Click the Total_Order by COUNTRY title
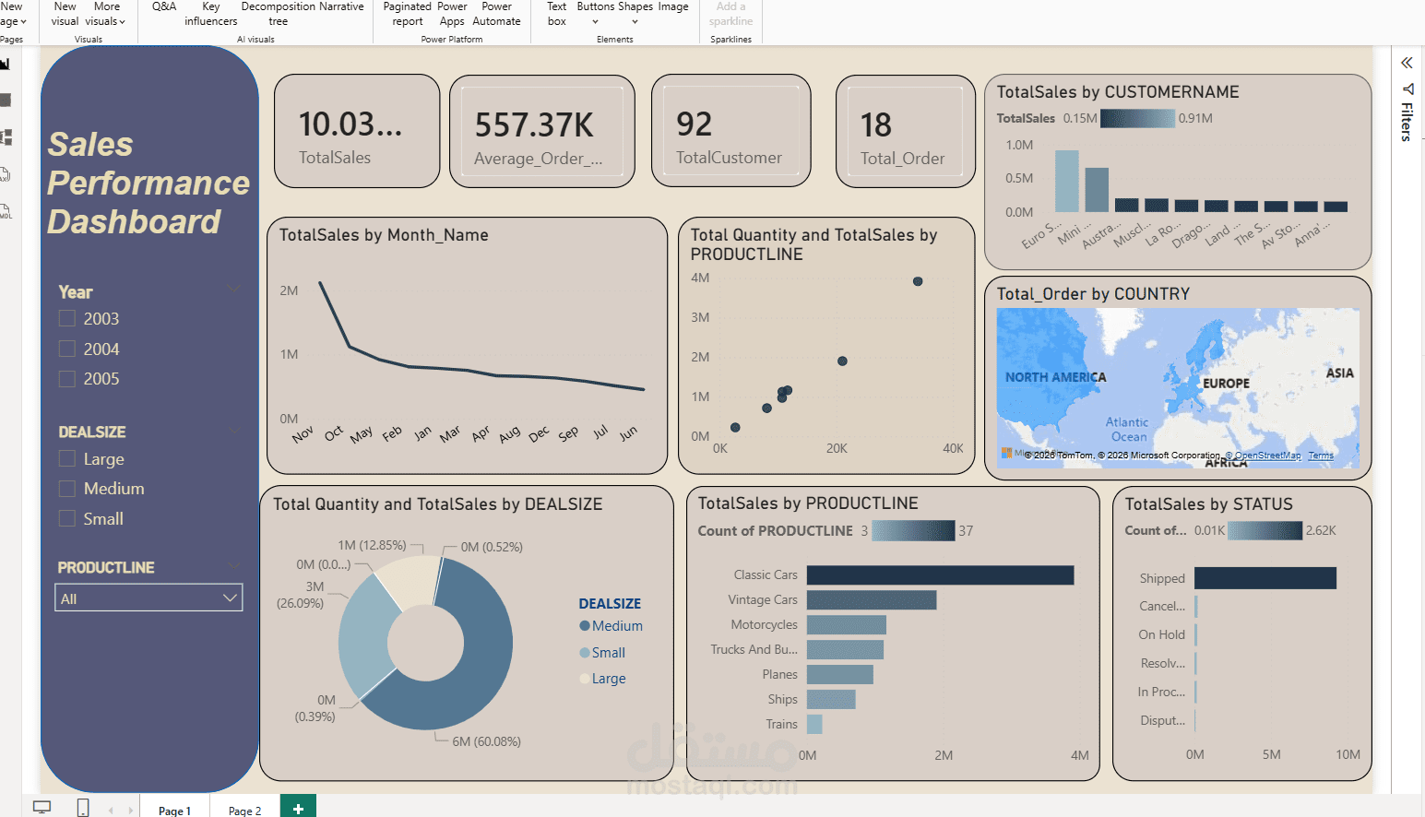 click(1093, 294)
